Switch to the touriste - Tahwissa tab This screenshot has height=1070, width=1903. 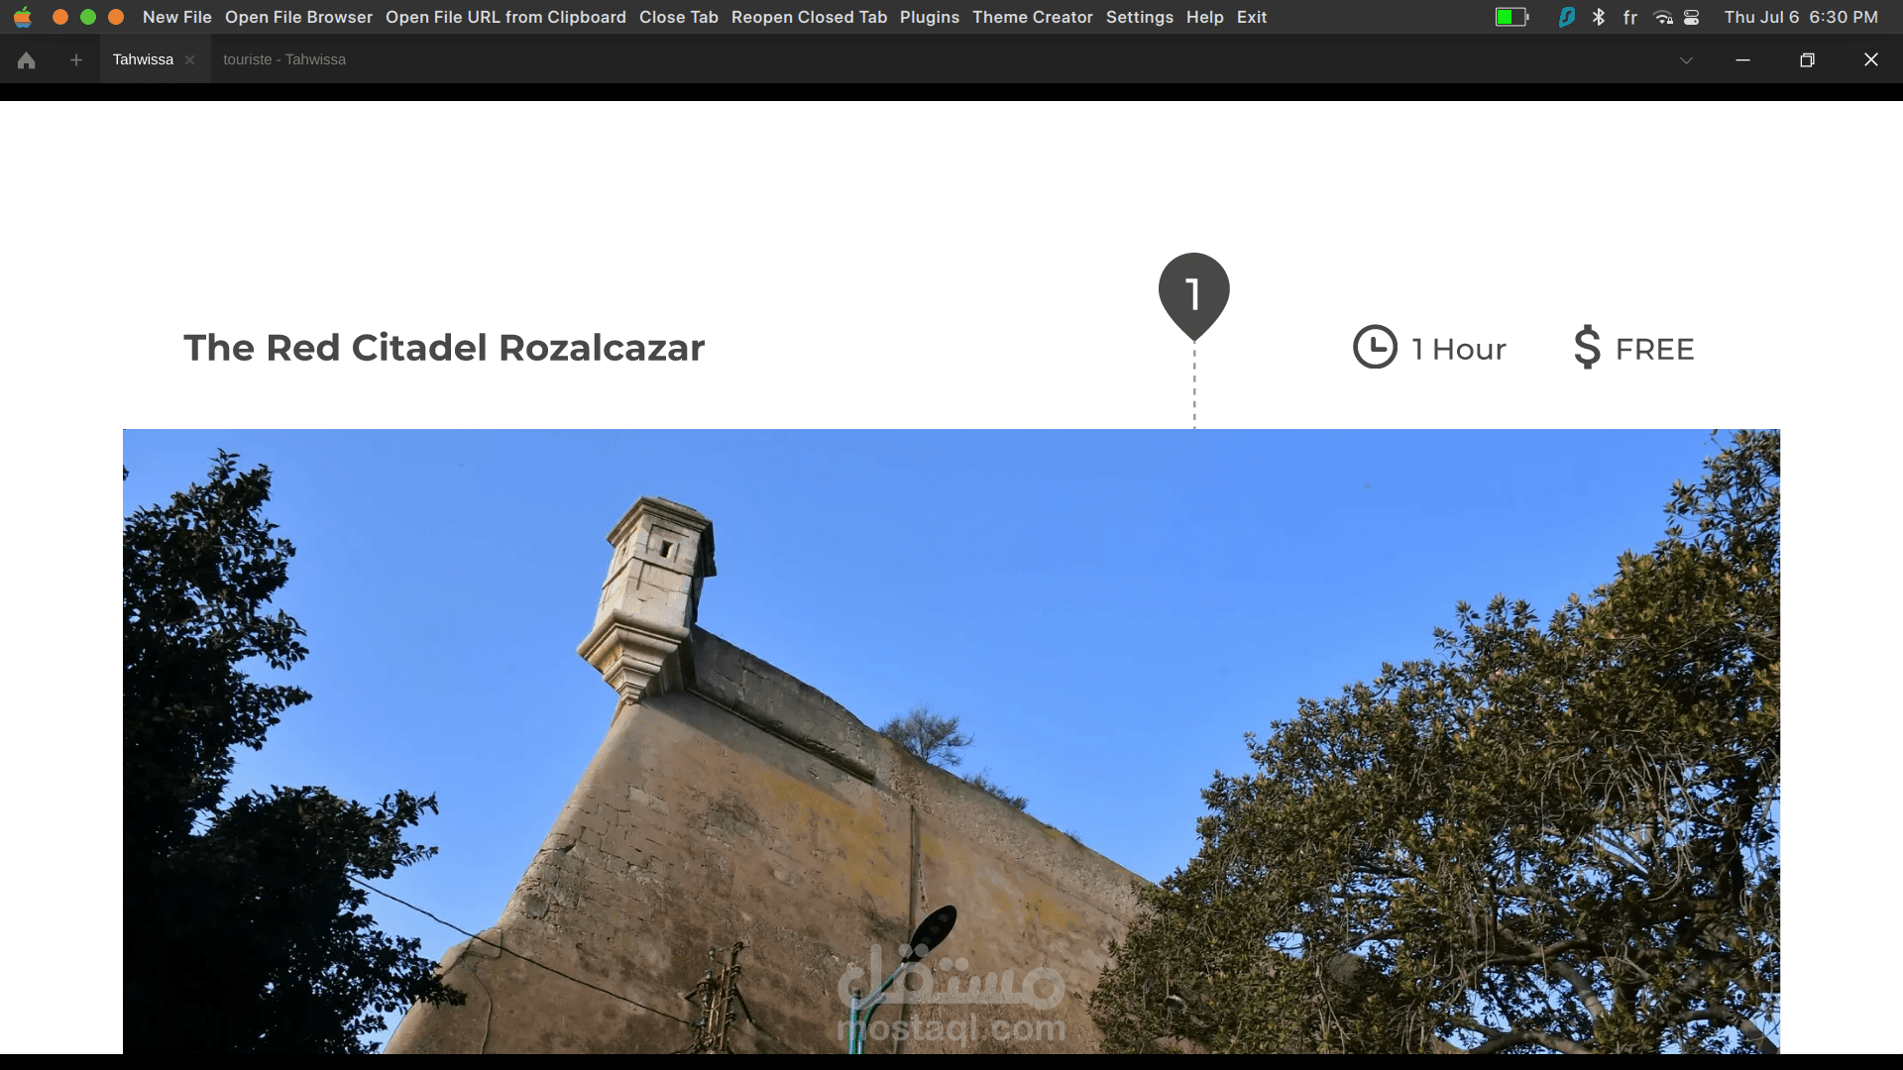284,59
